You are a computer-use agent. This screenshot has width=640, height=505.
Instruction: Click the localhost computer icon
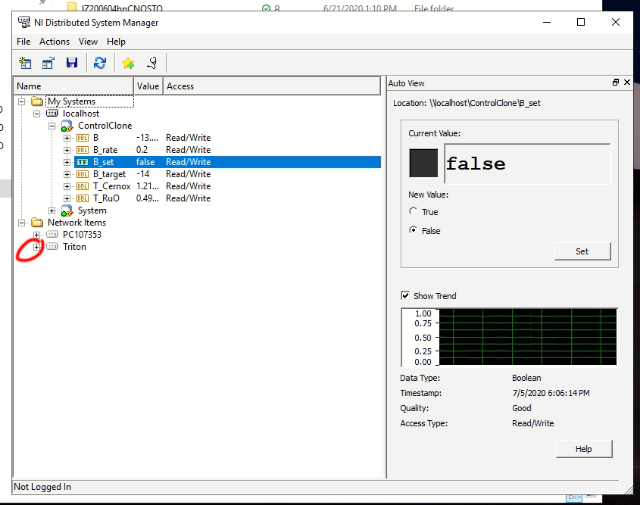[x=52, y=114]
